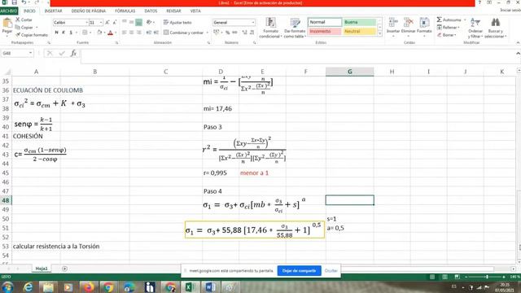This screenshot has width=521, height=293.
Task: Align text left in cell
Action: [125, 33]
